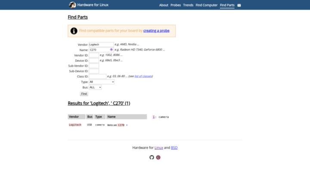This screenshot has height=174, width=310.
Task: Open the BSD link in footer
Action: 174,147
